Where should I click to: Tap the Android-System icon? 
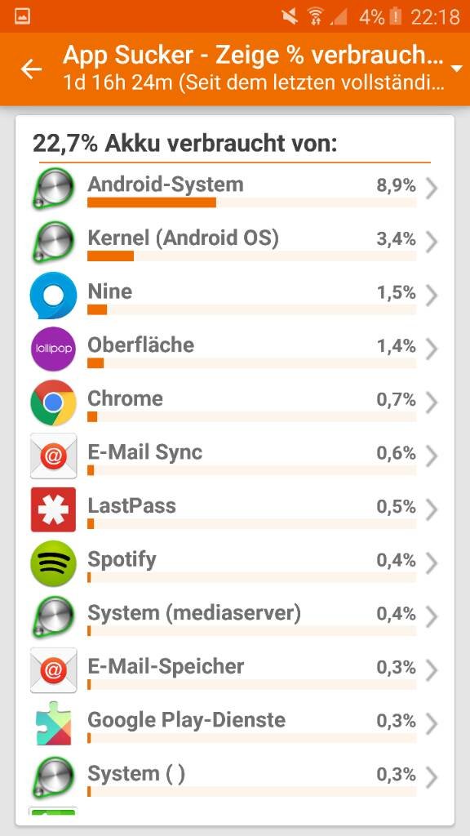pos(53,189)
